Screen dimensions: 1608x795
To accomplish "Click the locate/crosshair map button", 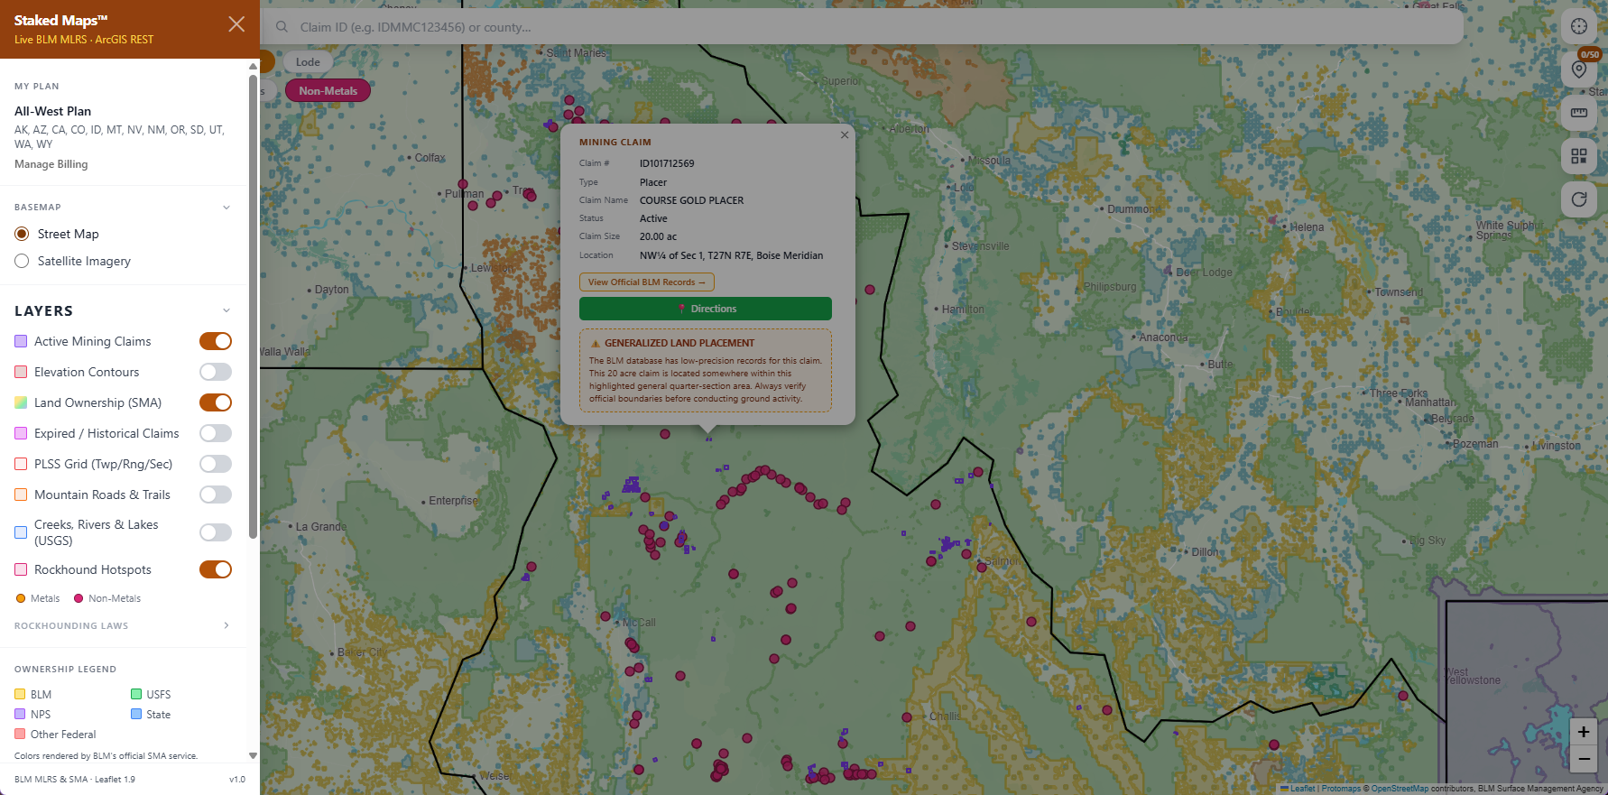I will click(x=1579, y=26).
